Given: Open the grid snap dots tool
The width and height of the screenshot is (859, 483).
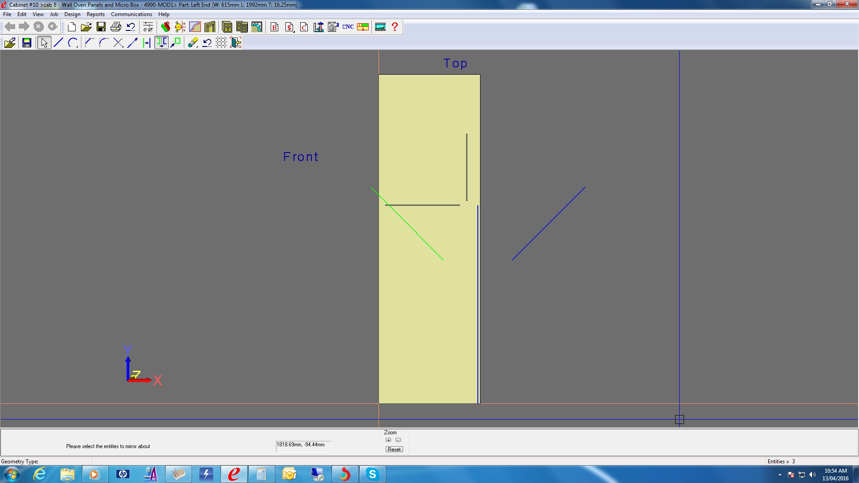Looking at the screenshot, I should pos(221,42).
